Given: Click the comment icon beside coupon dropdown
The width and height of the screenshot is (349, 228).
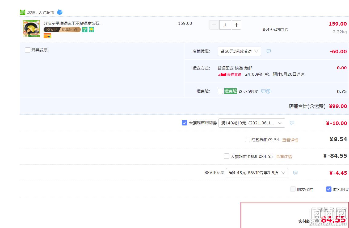Looking at the screenshot, I should pyautogui.click(x=292, y=123).
